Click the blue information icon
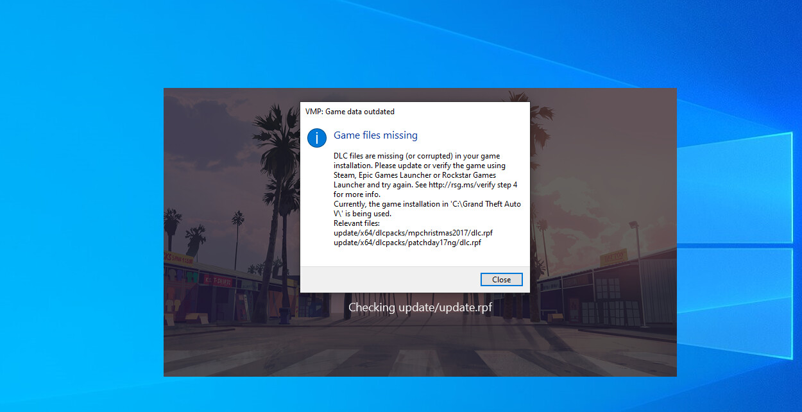Screen dimensions: 802x412 tap(317, 137)
